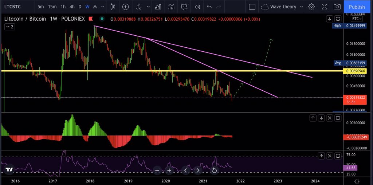This screenshot has height=185, width=373.
Task: Take a chart snapshot with camera icon
Action: pyautogui.click(x=337, y=7)
